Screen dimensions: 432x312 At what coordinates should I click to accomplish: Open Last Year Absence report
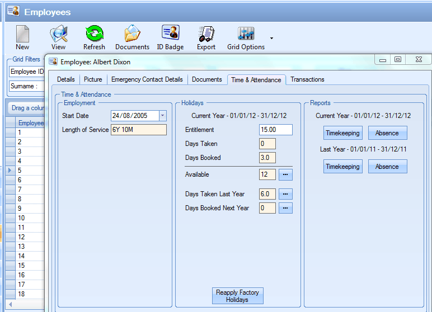(387, 167)
